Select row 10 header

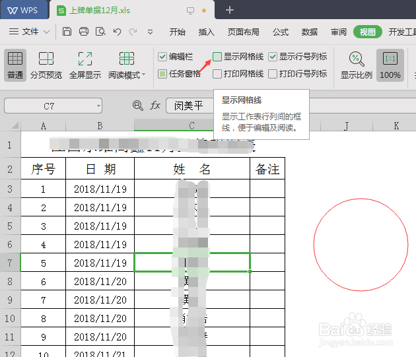10,318
